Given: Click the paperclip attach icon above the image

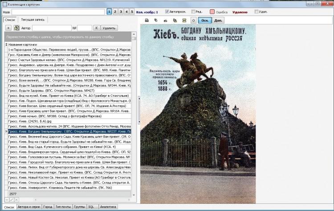Looking at the screenshot, I should pyautogui.click(x=156, y=20).
